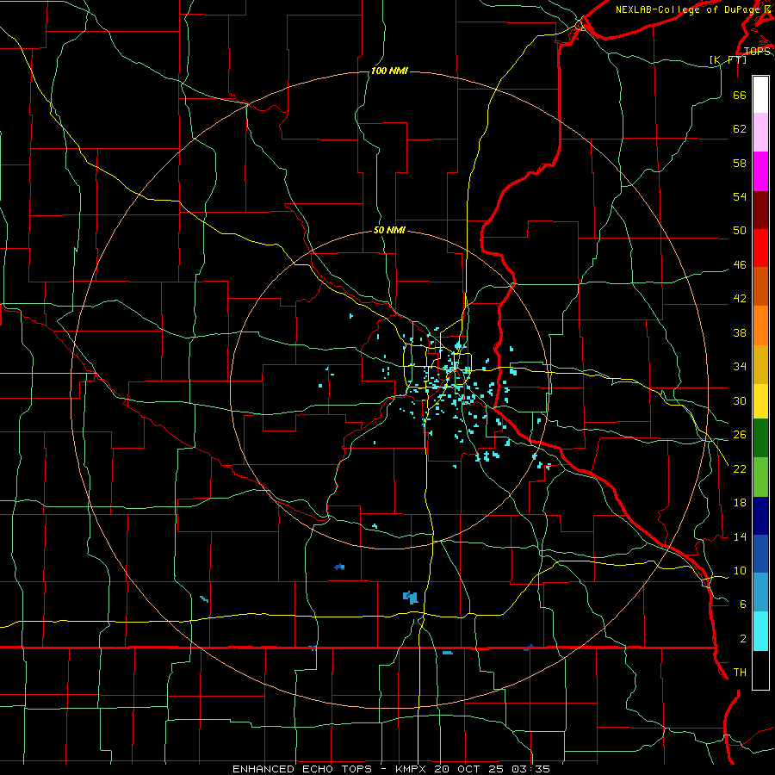
Task: Click the 'TH' threshold legend label
Action: [x=740, y=673]
